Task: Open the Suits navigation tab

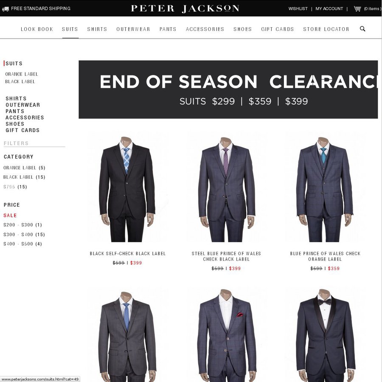Action: coord(70,29)
